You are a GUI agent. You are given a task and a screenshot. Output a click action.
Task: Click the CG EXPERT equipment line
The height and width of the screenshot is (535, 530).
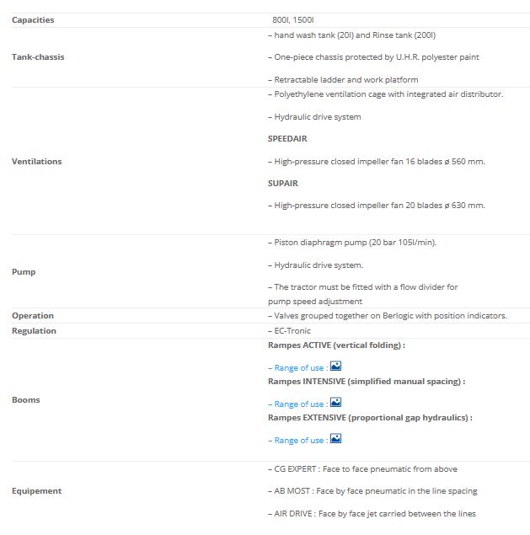click(362, 468)
